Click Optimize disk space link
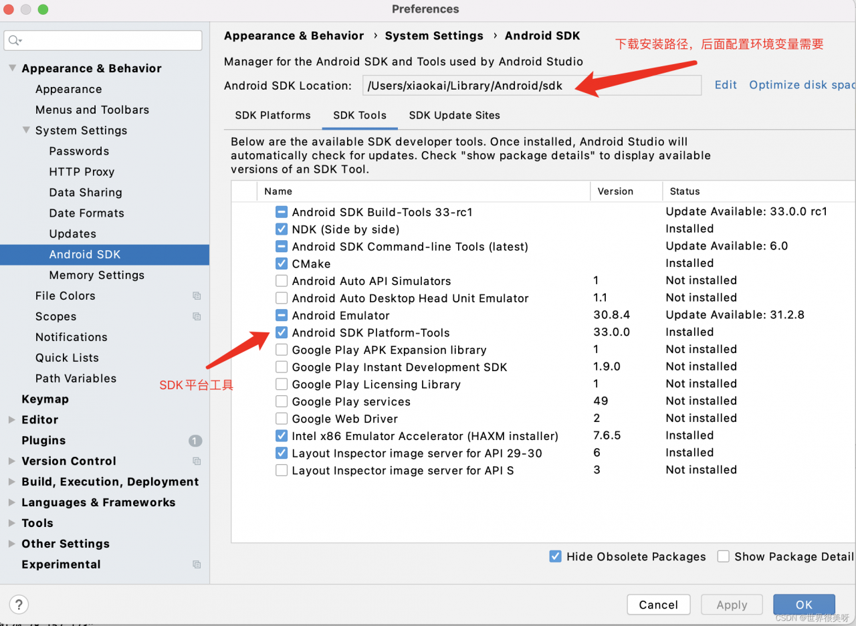The height and width of the screenshot is (626, 856). pyautogui.click(x=802, y=85)
